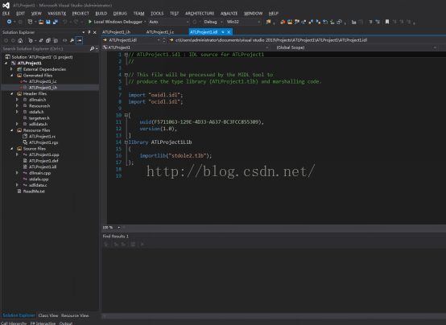The image size is (446, 325).
Task: Toggle Show All Files in Solution Explorer
Action: point(56,40)
